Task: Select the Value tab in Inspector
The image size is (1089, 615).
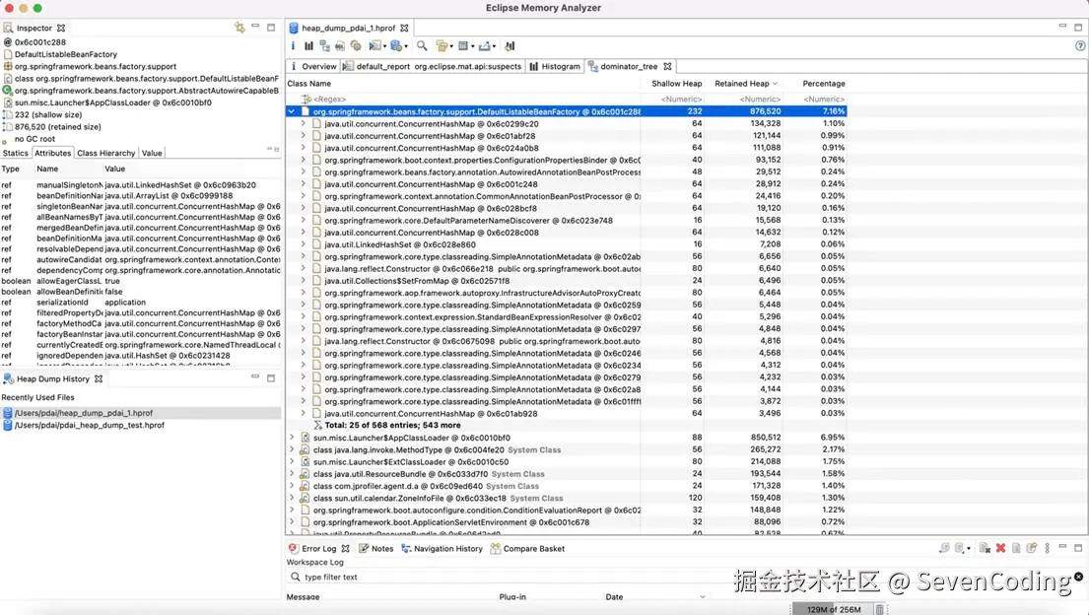Action: point(152,153)
